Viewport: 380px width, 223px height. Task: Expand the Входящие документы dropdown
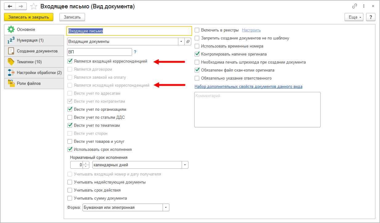click(181, 42)
